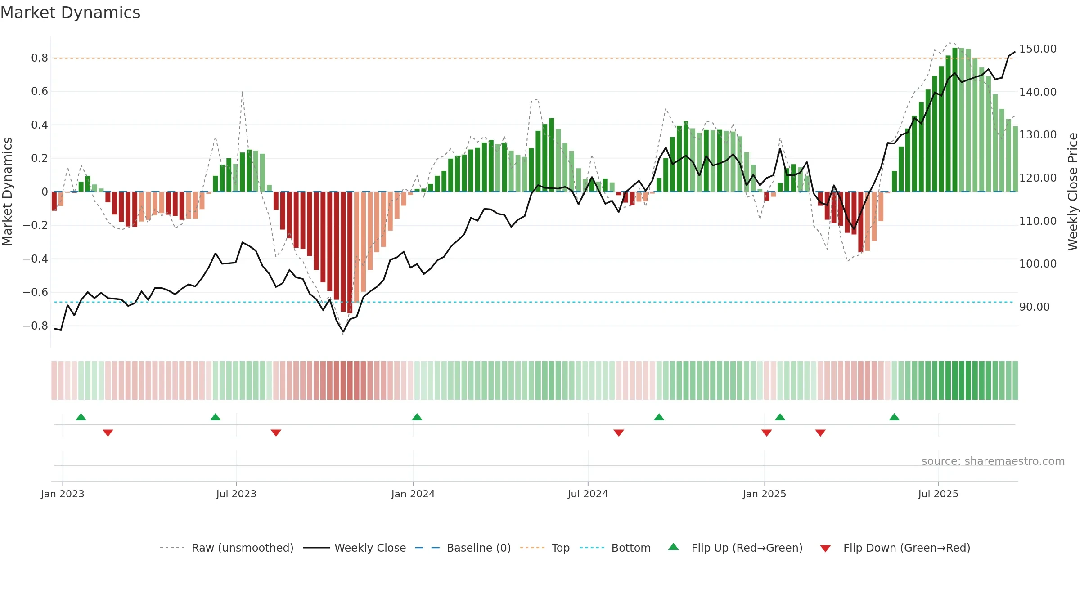Image resolution: width=1080 pixels, height=607 pixels.
Task: Toggle the Bottom legend entry
Action: [x=616, y=548]
